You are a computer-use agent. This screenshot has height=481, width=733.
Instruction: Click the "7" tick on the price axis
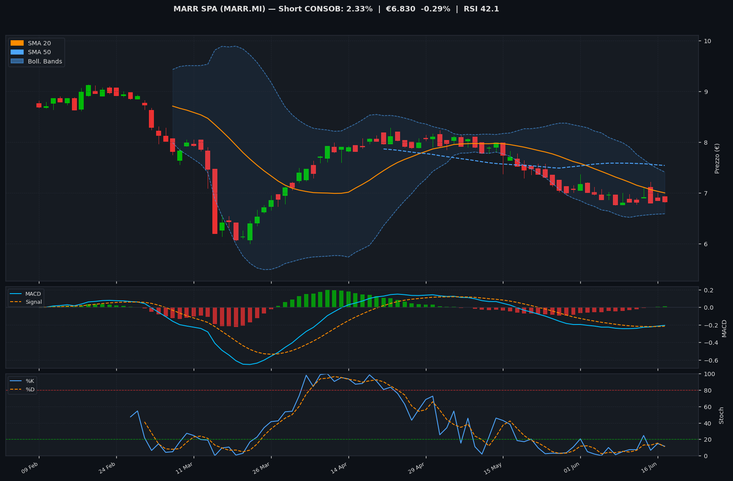click(706, 193)
